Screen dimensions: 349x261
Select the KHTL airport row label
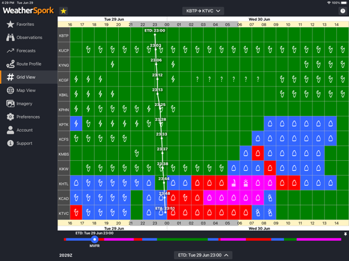pos(64,183)
